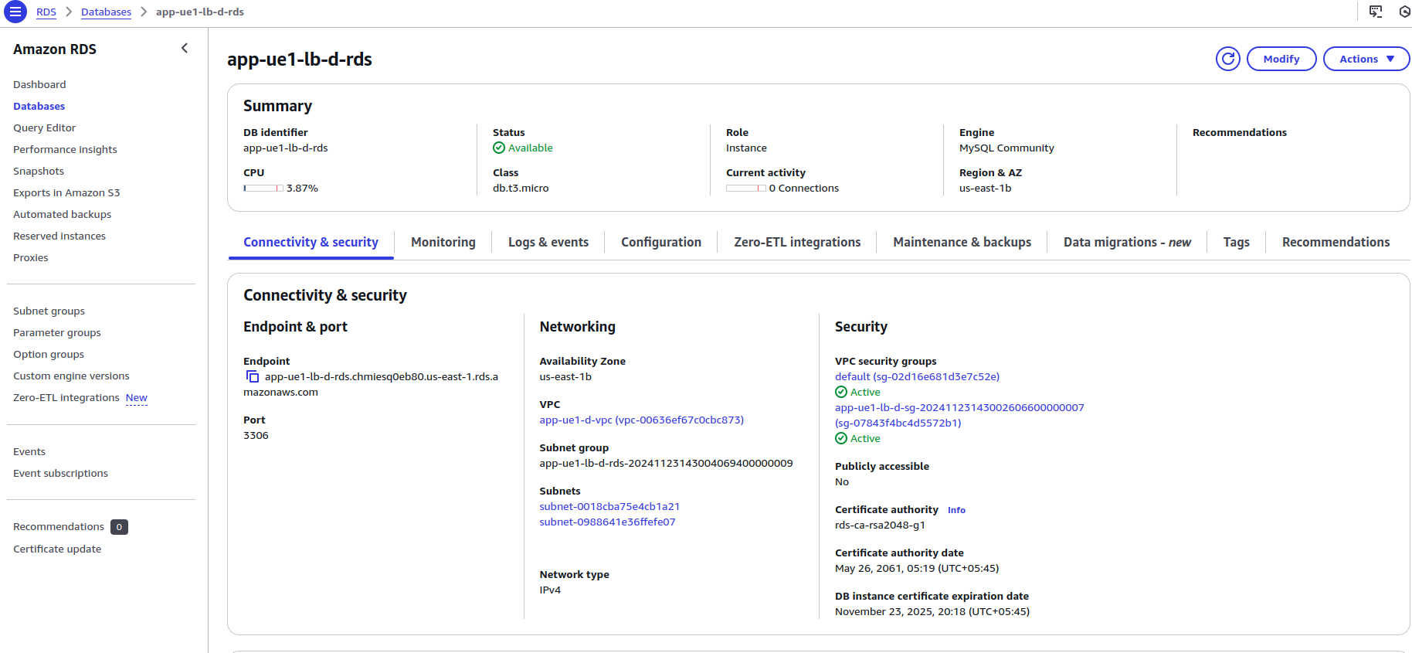Open the hamburger navigation menu
Viewport: 1412px width, 653px height.
point(15,12)
